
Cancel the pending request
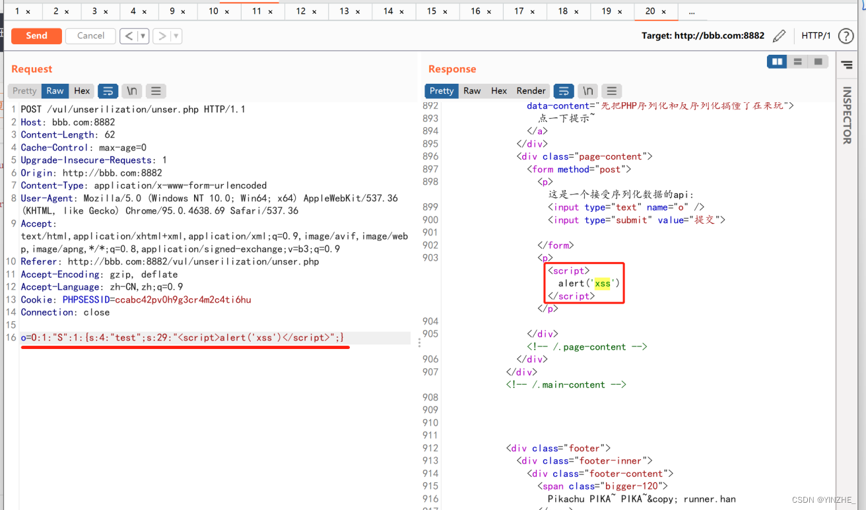coord(90,36)
